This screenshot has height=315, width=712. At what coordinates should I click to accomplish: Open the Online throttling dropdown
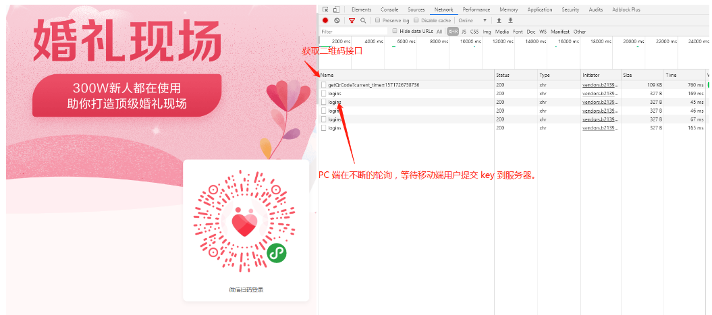tap(472, 20)
